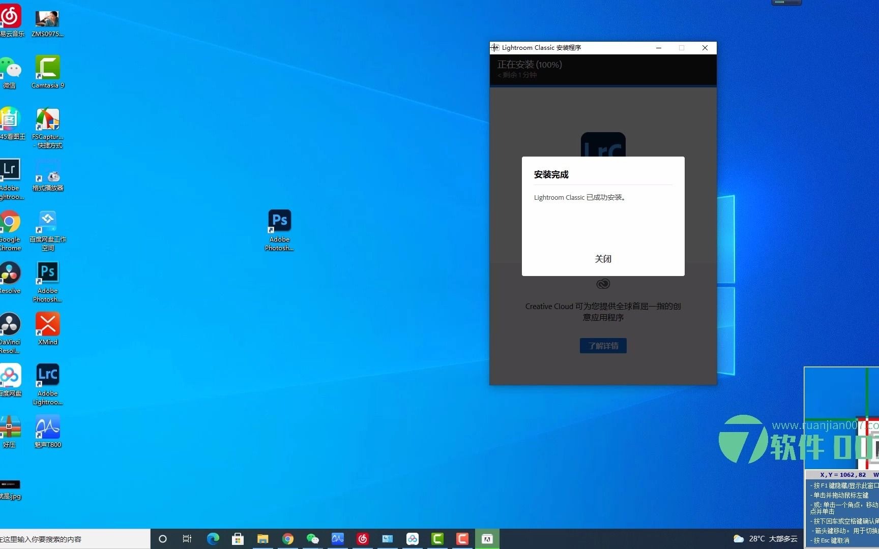The image size is (879, 549).
Task: Open the 2345看图王 desktop shortcut
Action: tap(11, 124)
